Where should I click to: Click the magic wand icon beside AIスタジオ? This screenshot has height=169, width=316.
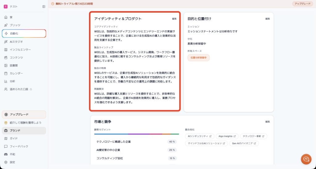pos(6,42)
